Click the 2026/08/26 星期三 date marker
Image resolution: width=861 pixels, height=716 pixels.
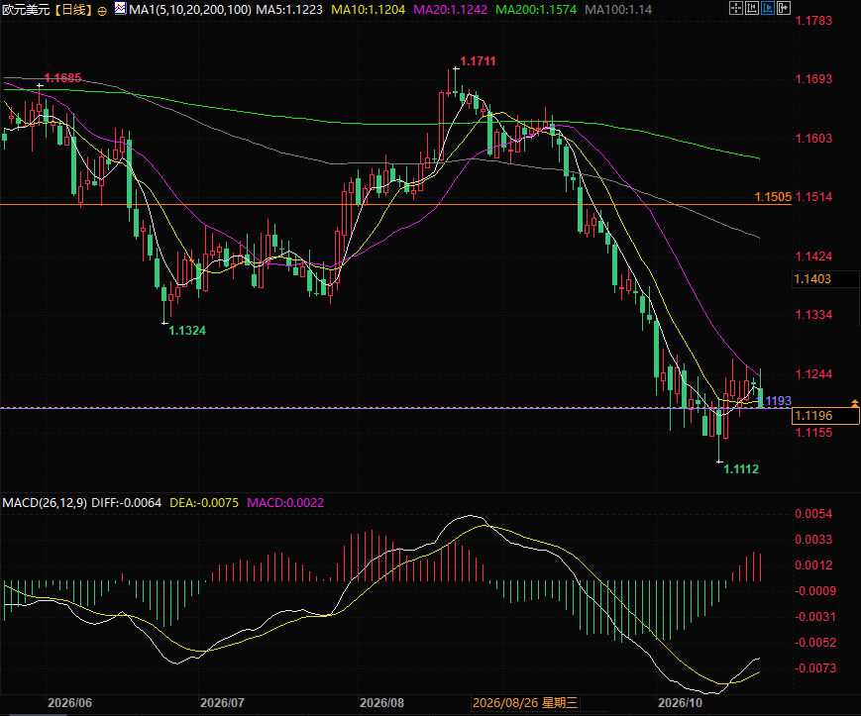(525, 703)
